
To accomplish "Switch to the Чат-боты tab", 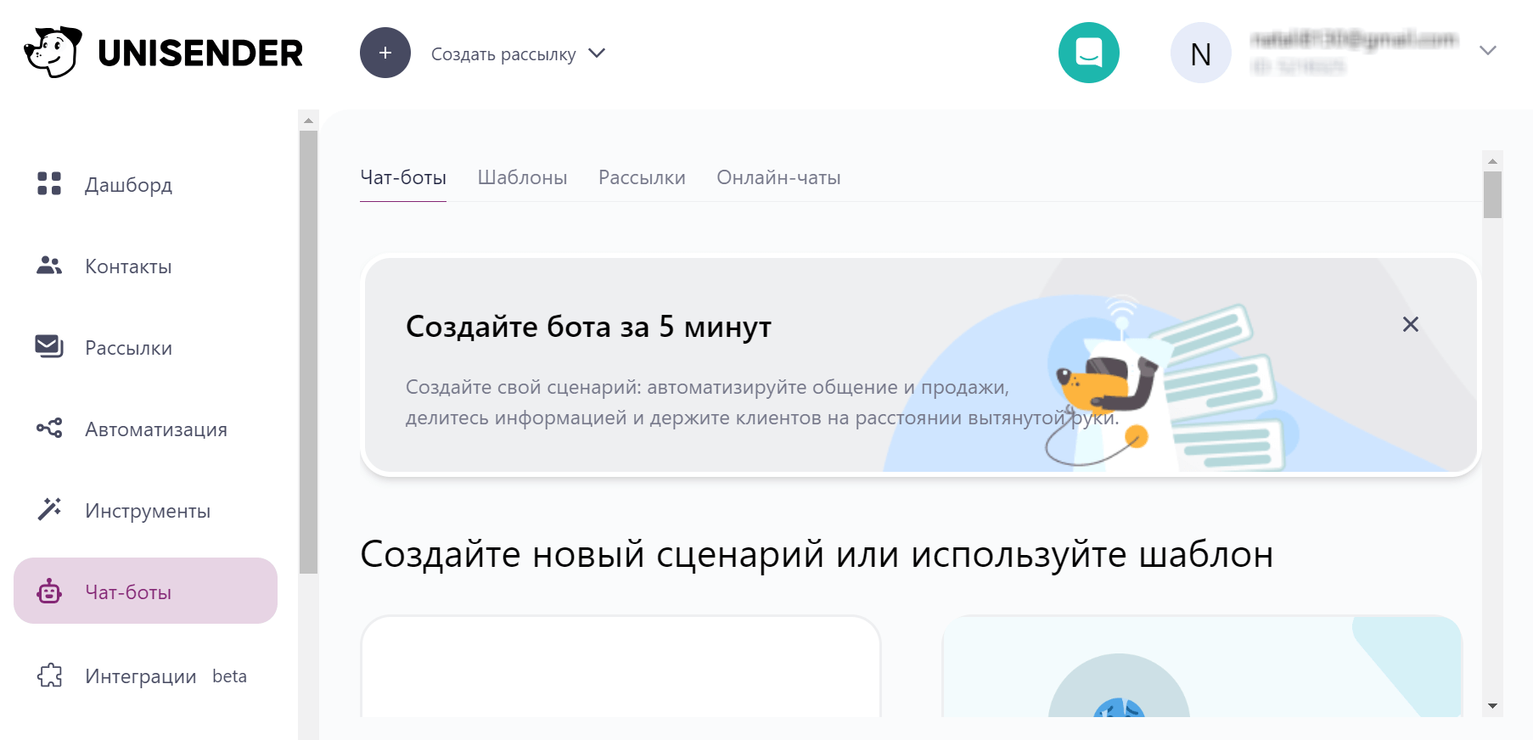I will 403,178.
